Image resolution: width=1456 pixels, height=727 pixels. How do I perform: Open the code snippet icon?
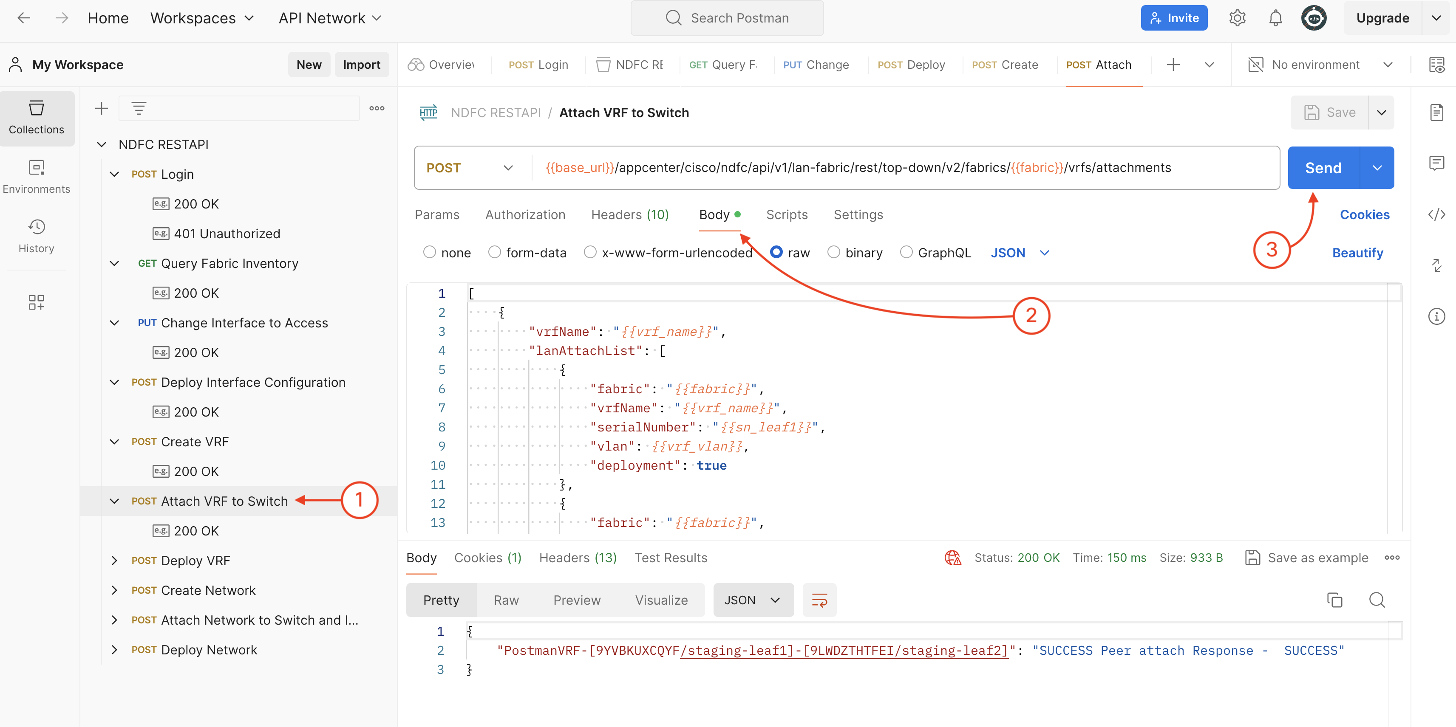point(1436,214)
